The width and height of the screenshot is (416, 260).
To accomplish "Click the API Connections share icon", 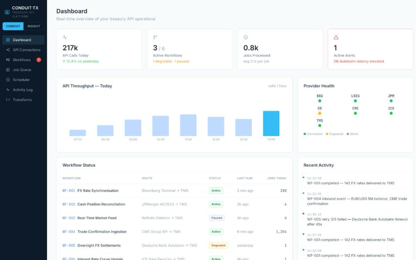I will (x=8, y=50).
